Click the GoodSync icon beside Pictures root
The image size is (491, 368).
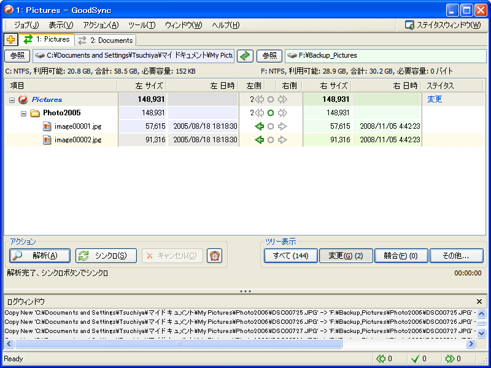(23, 99)
